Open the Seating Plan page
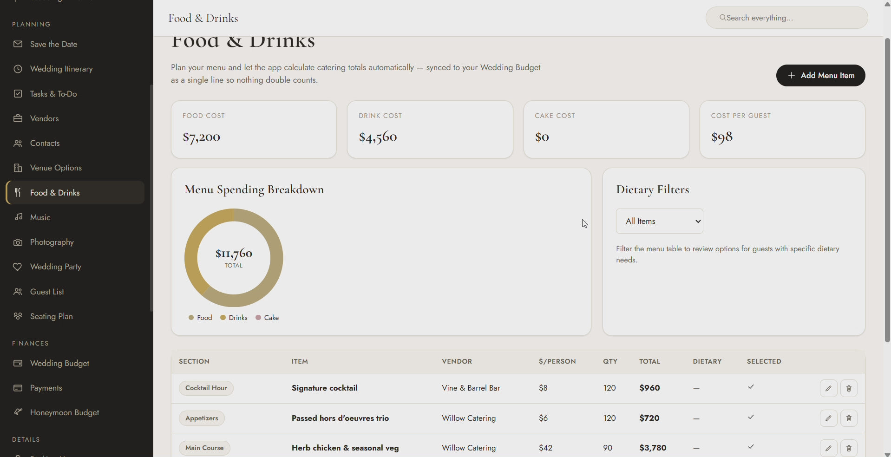Screen dimensions: 891x457 [x=51, y=316]
